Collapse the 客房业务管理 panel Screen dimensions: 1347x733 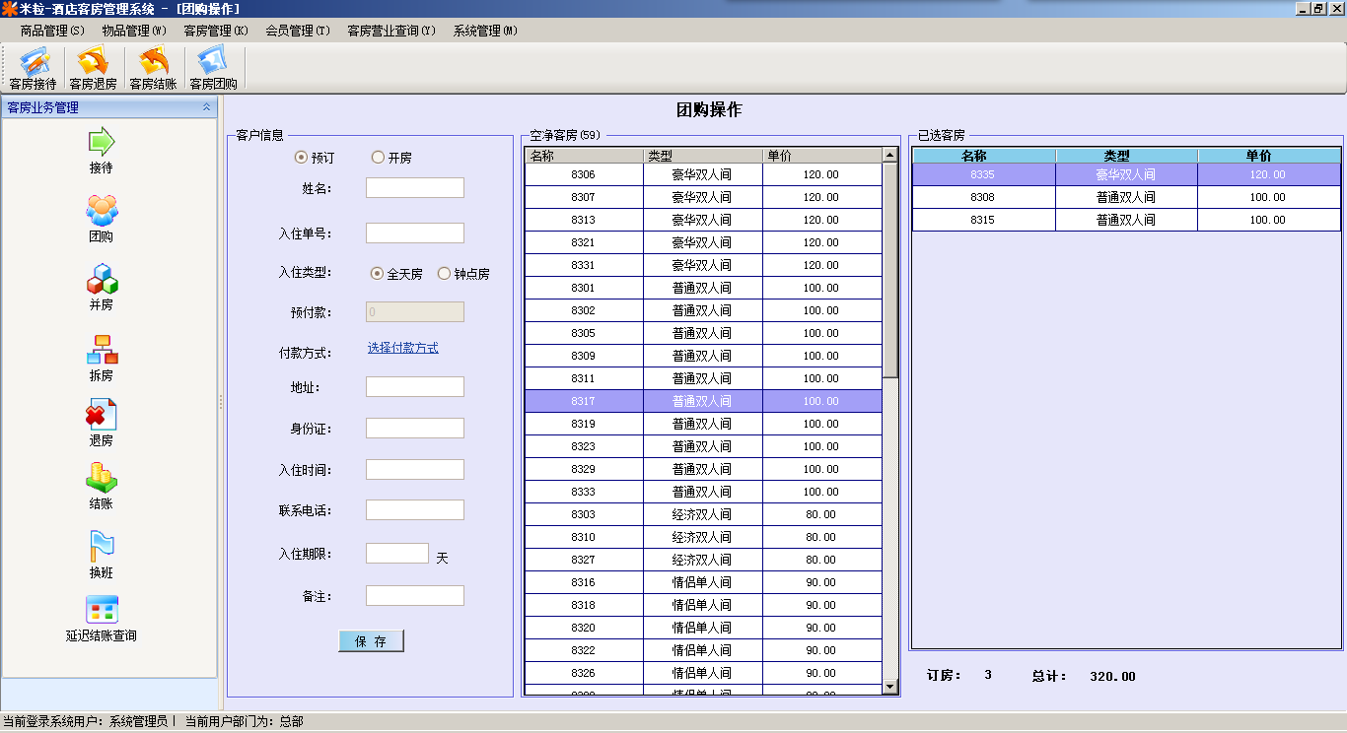[206, 107]
